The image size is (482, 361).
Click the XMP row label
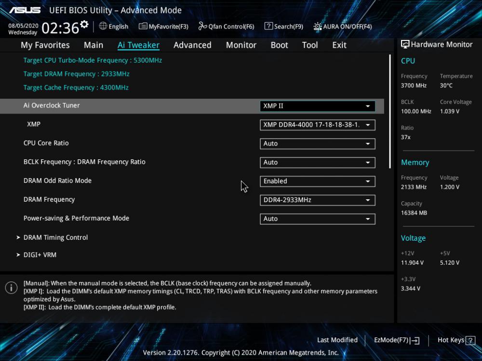(34, 124)
